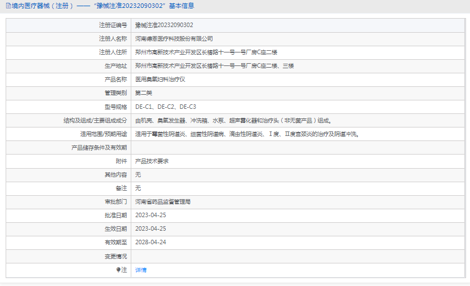
Task: Click the bulb icon beside 注 label
Action: pos(118,270)
